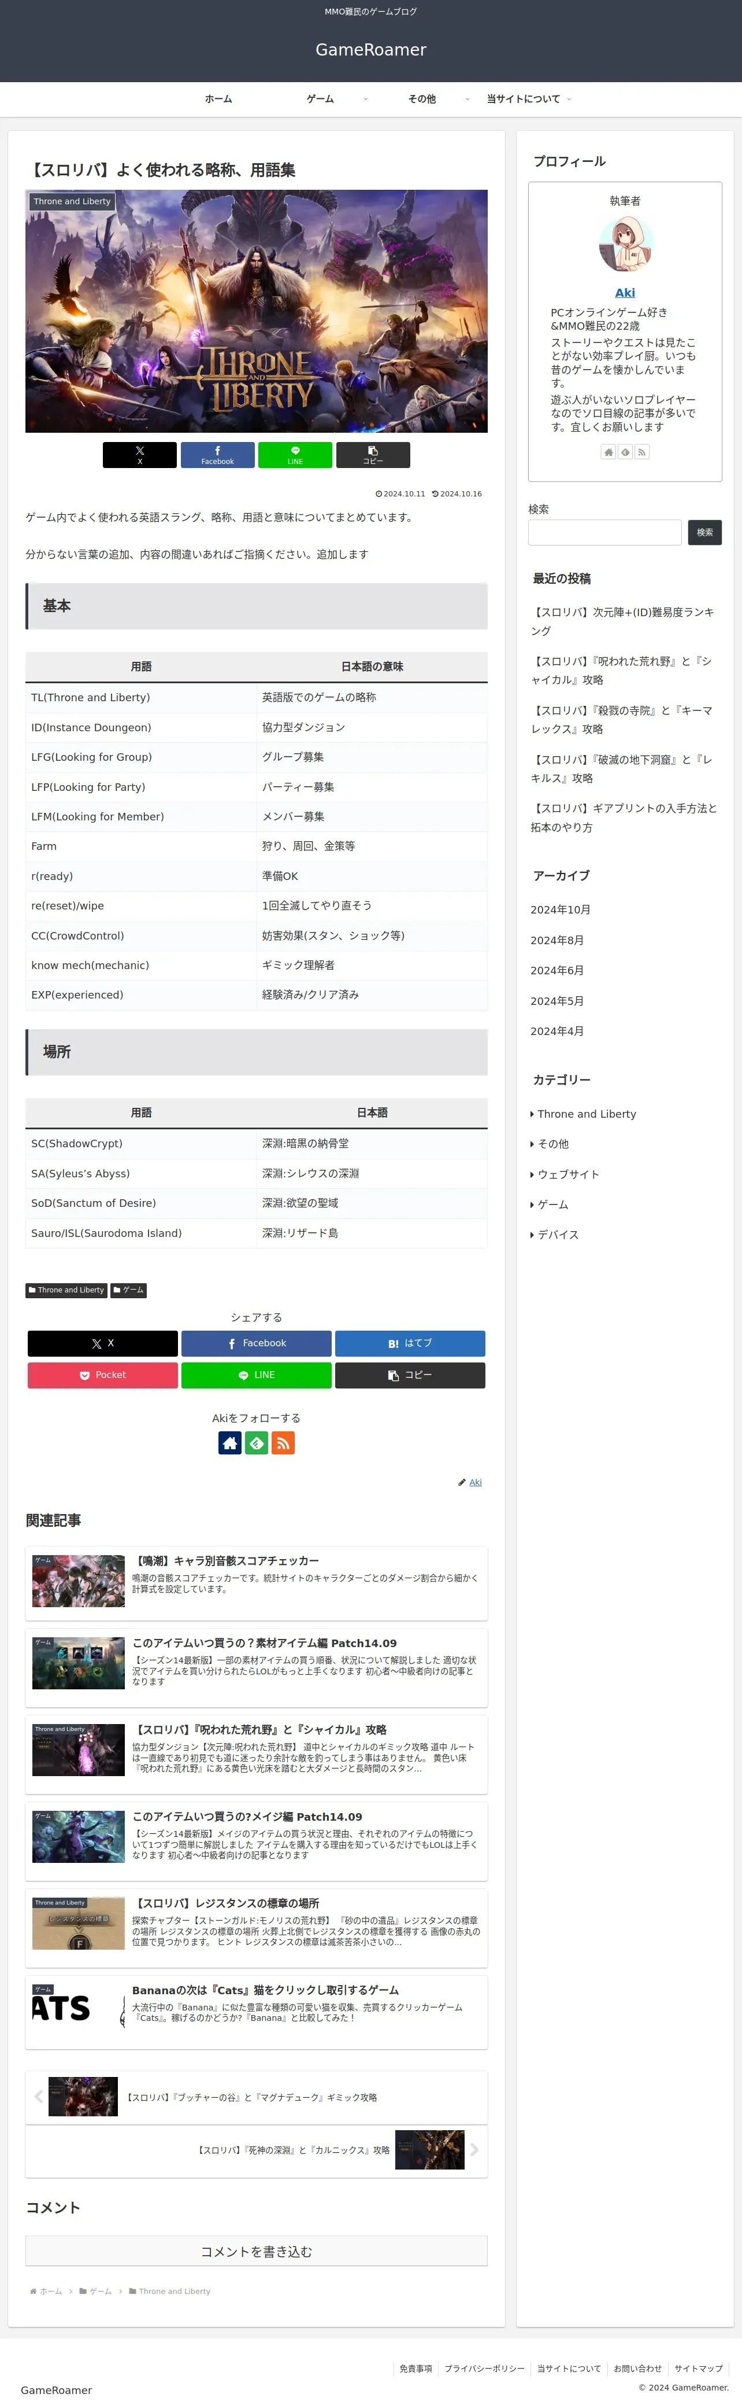Share via large Facebook button in シェアする section

pyautogui.click(x=257, y=1343)
